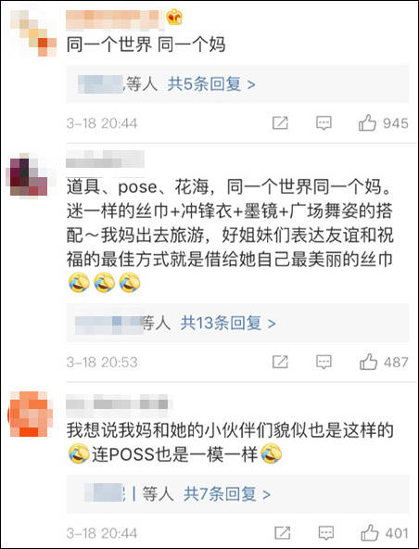Expand 共13条回复 replies
Image resolution: width=419 pixels, height=549 pixels.
[x=228, y=323]
